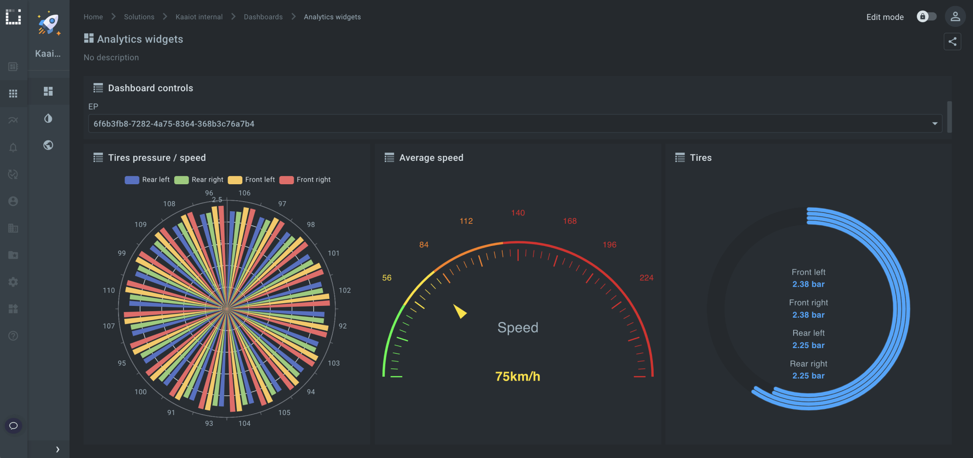Viewport: 973px width, 458px height.
Task: Click the 224 gauge tick label
Action: tap(646, 278)
